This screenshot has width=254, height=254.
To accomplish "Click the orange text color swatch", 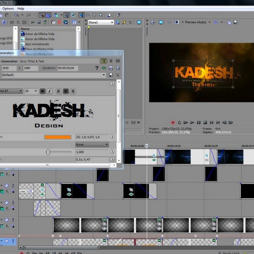I will (x=58, y=137).
